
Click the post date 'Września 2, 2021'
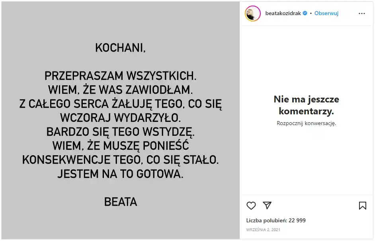(263, 230)
